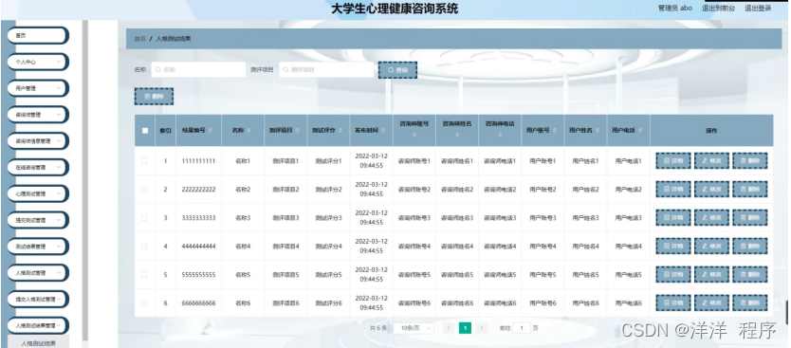Sort by 用户姓名 column arrows
Image resolution: width=791 pixels, height=348 pixels.
point(597,131)
